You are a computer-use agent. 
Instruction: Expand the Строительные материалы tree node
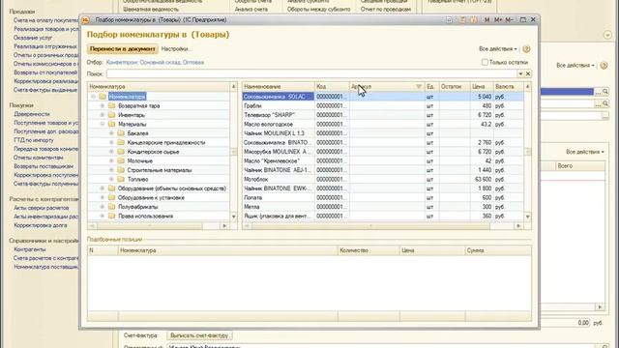pos(111,170)
